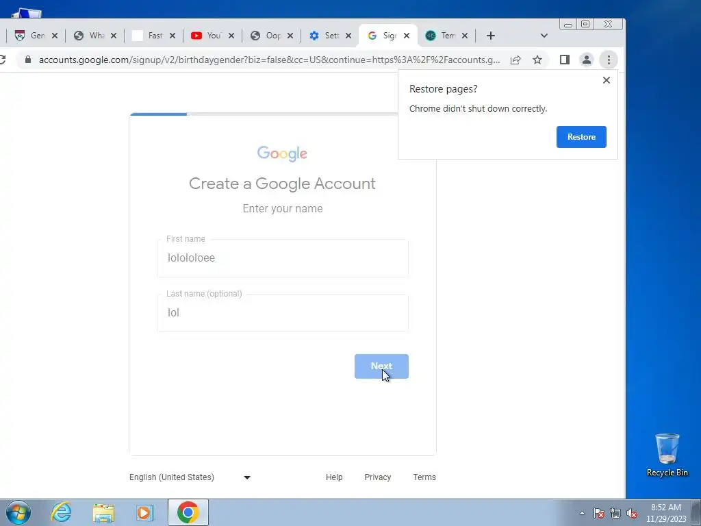
Task: Open a new tab with plus button
Action: tap(490, 36)
